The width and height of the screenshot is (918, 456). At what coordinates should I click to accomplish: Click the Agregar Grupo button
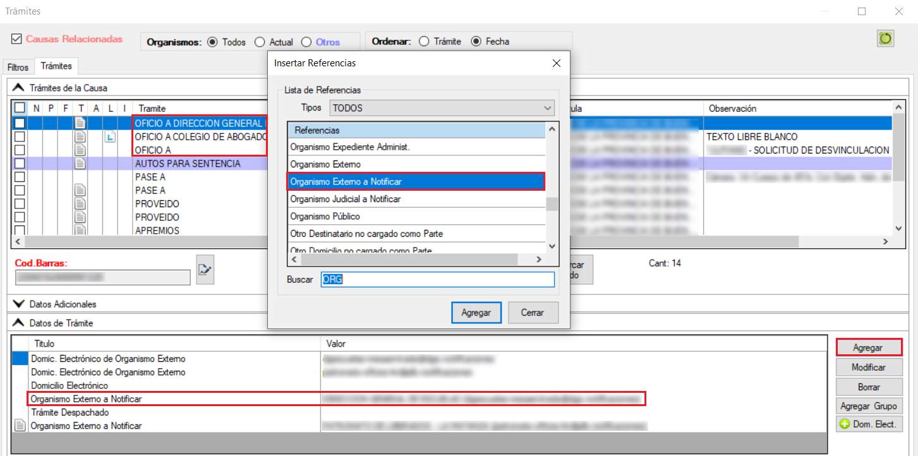click(869, 405)
